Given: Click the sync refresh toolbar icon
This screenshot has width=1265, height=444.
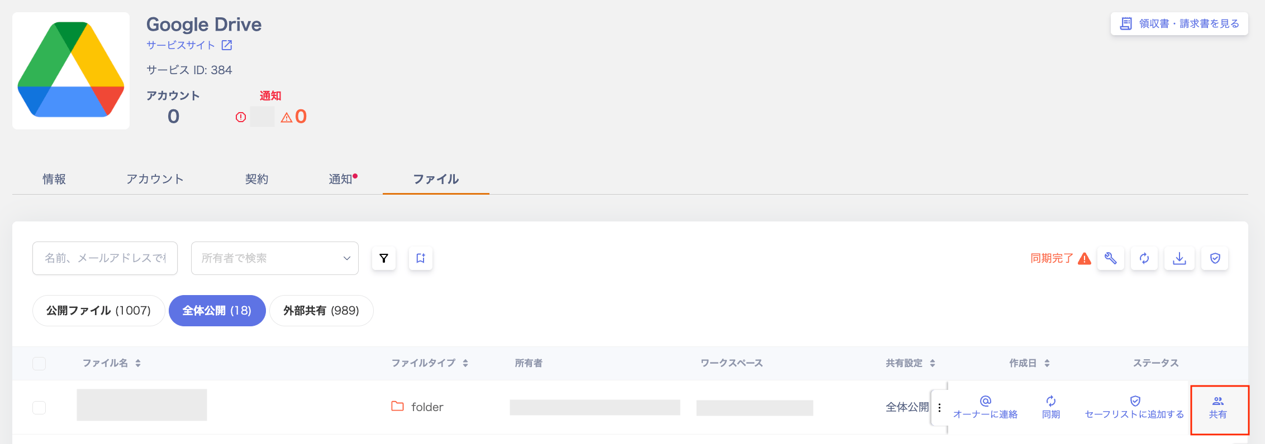Looking at the screenshot, I should click(x=1144, y=258).
